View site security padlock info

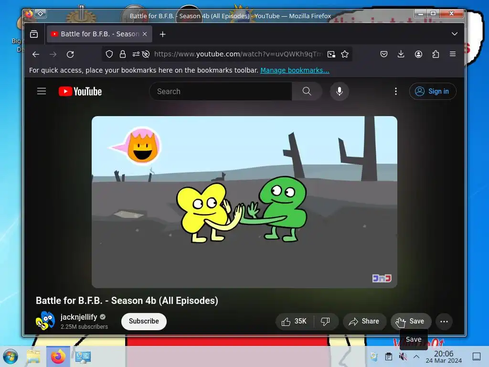tap(123, 54)
